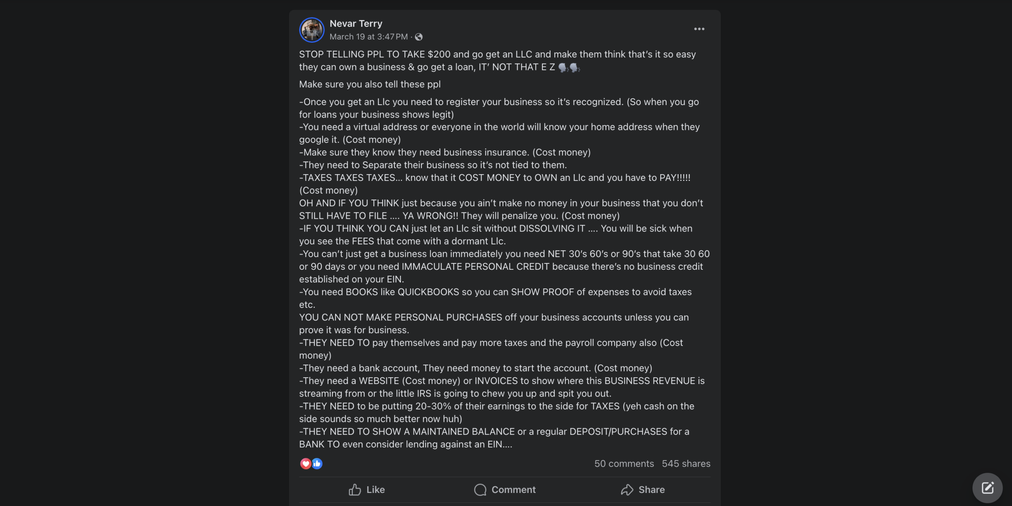Viewport: 1012px width, 506px height.
Task: View the 545 shares list
Action: tap(686, 463)
